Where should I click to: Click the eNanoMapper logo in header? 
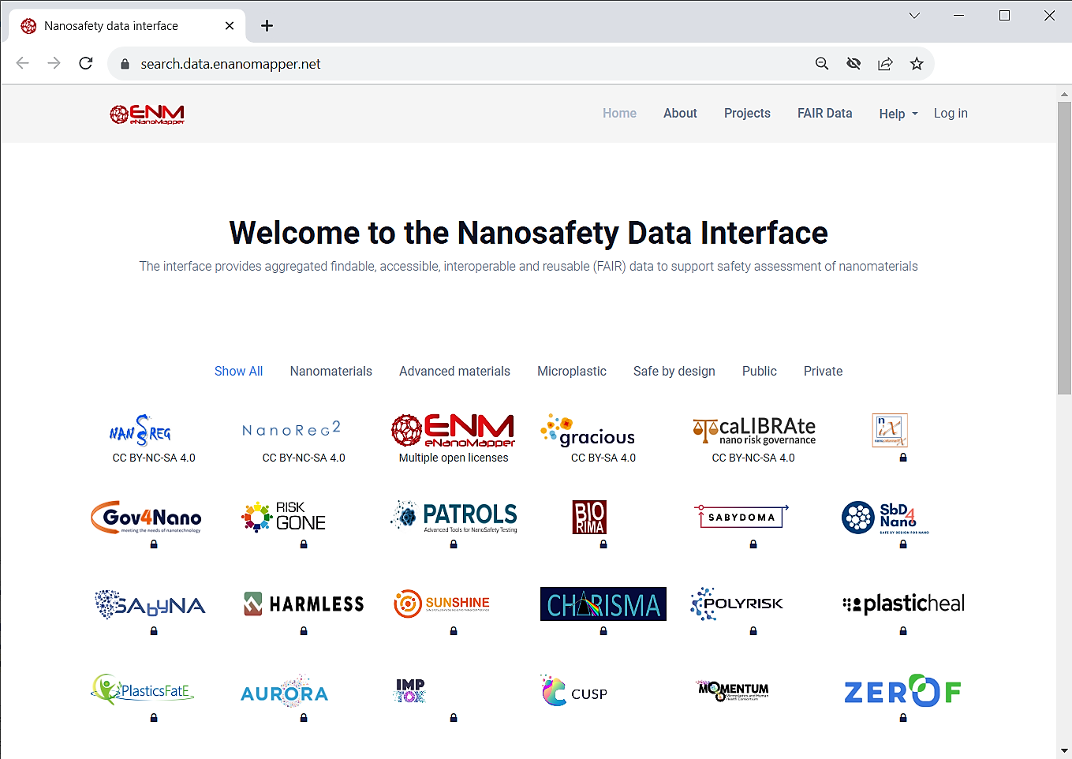click(147, 114)
